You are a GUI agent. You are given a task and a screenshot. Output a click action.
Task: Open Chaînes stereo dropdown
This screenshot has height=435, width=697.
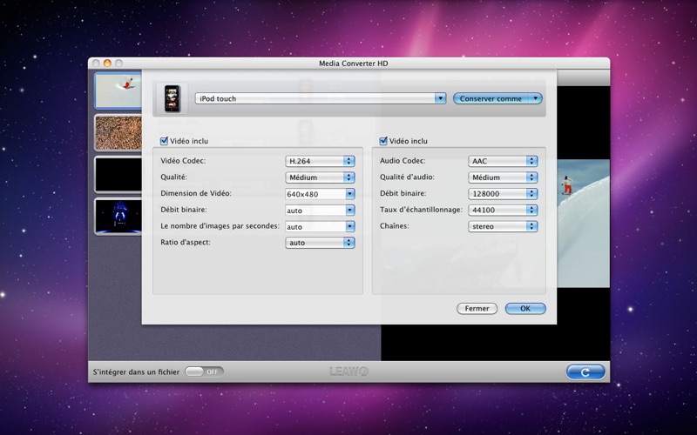[x=503, y=226]
